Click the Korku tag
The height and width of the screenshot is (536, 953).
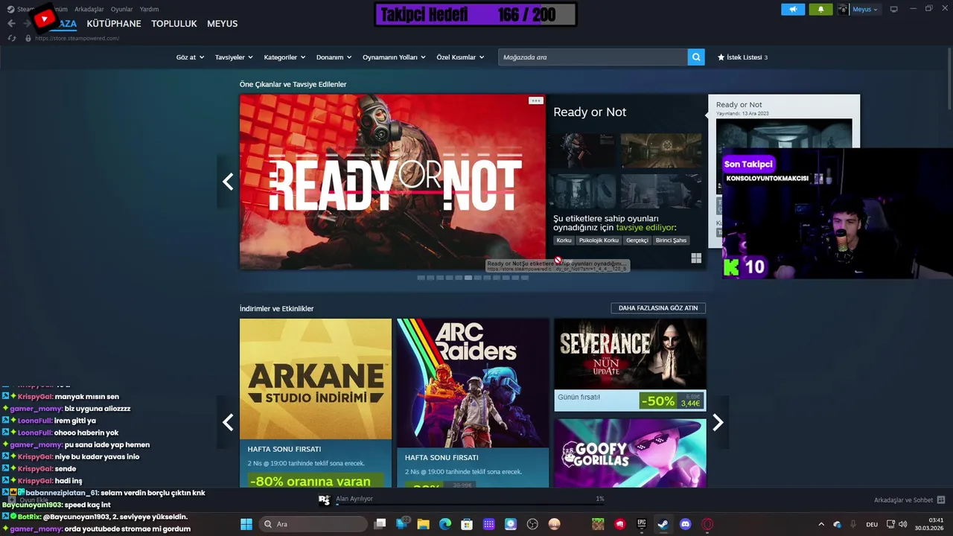click(564, 240)
